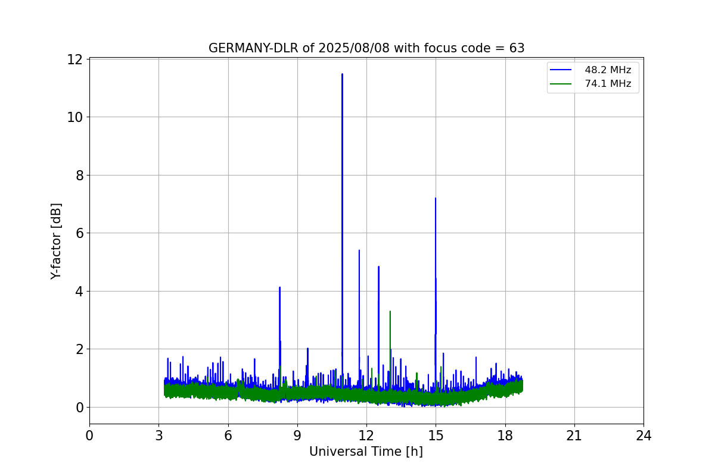The height and width of the screenshot is (476, 715).
Task: Click the x-axis tick label 24
Action: click(x=643, y=436)
